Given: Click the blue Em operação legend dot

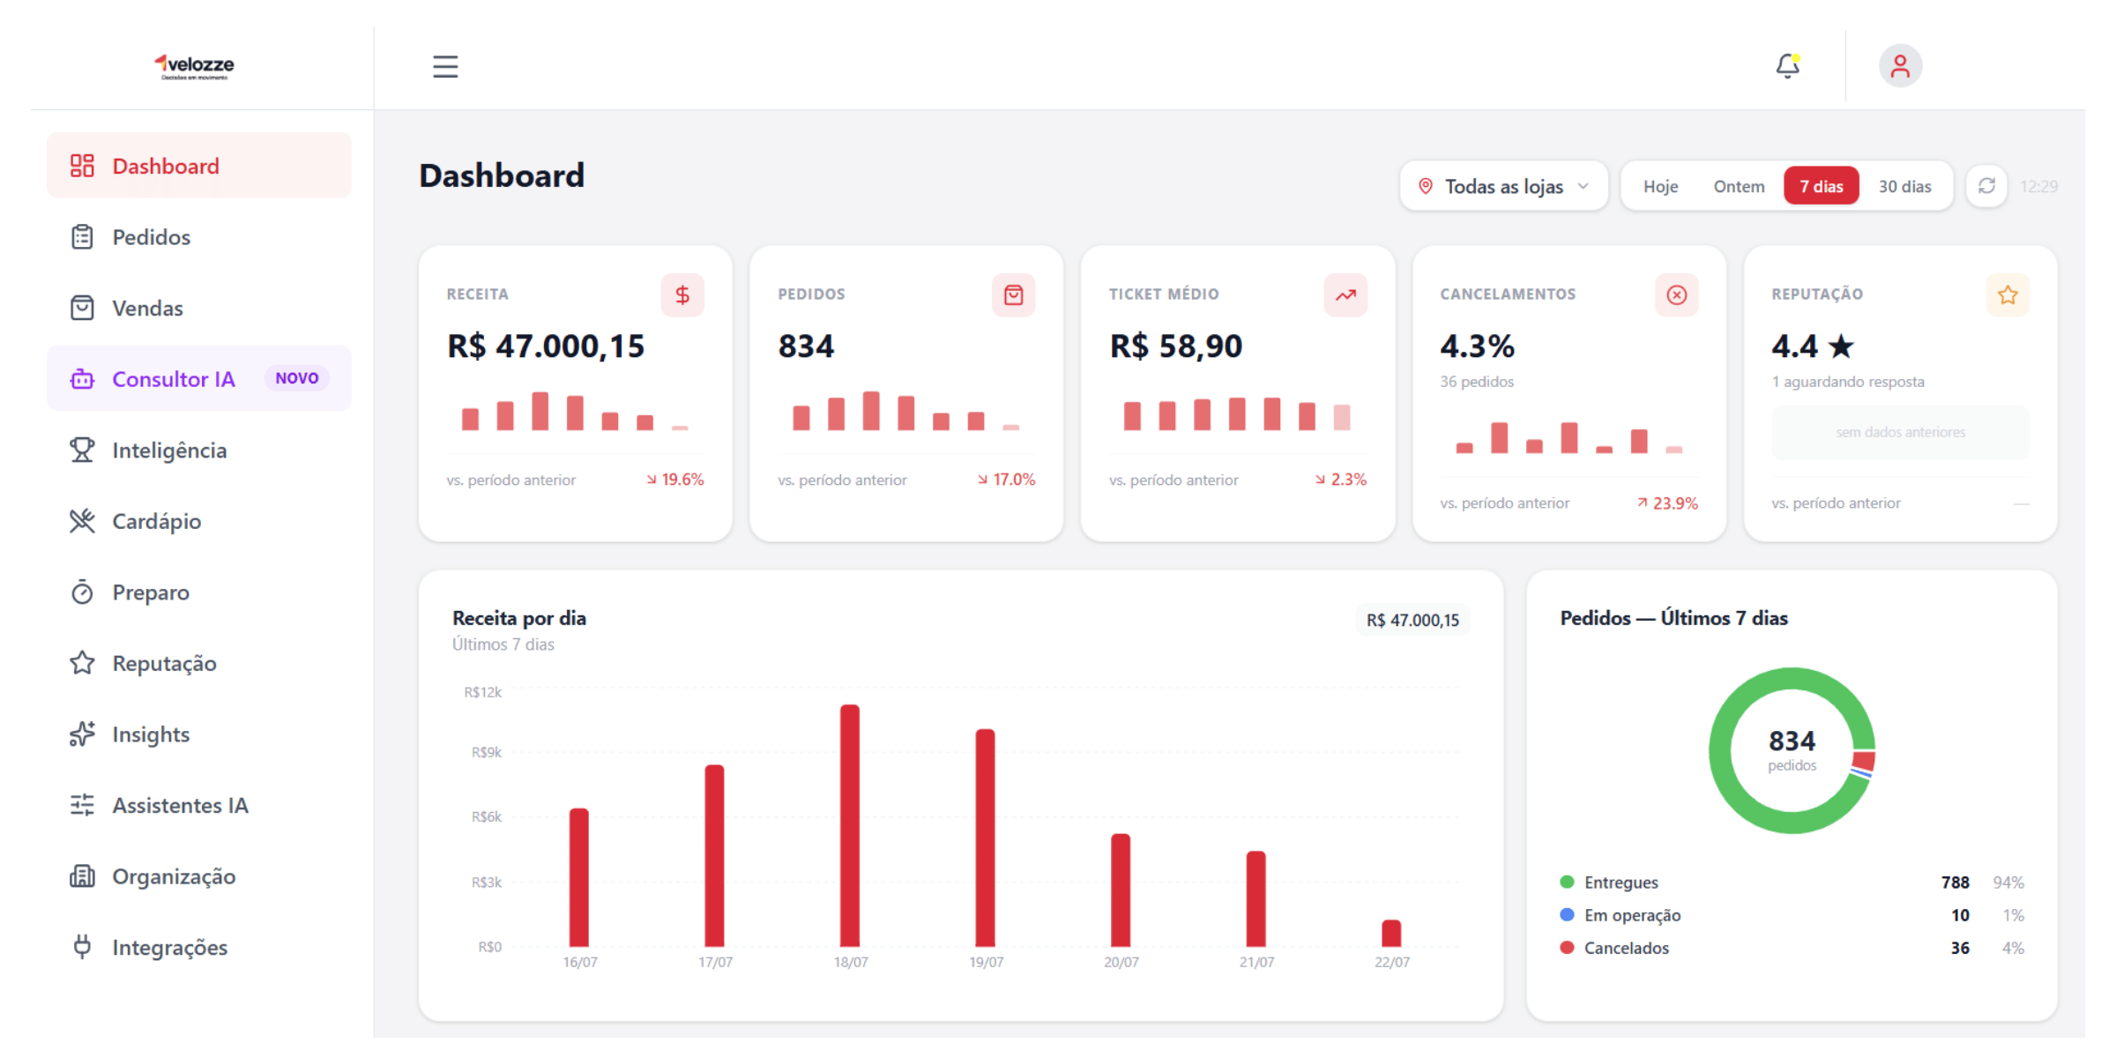Looking at the screenshot, I should tap(1567, 914).
